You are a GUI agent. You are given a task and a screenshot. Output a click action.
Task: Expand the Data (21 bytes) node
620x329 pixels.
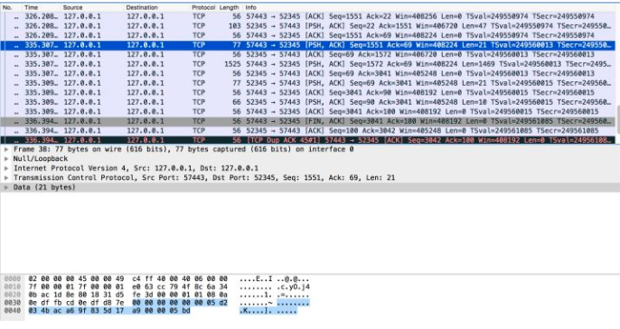[6, 187]
